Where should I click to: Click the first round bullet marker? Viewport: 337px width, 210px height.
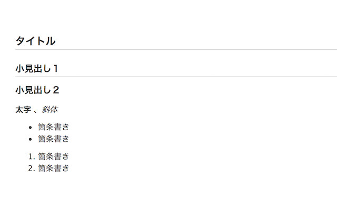(30, 128)
